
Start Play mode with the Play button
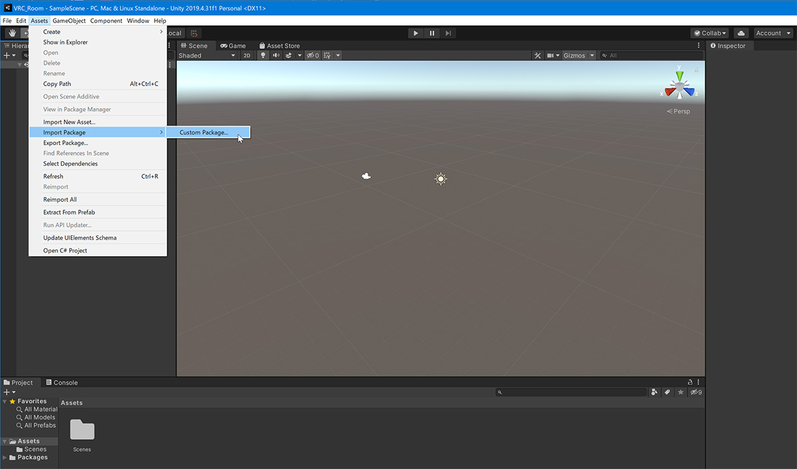point(416,33)
